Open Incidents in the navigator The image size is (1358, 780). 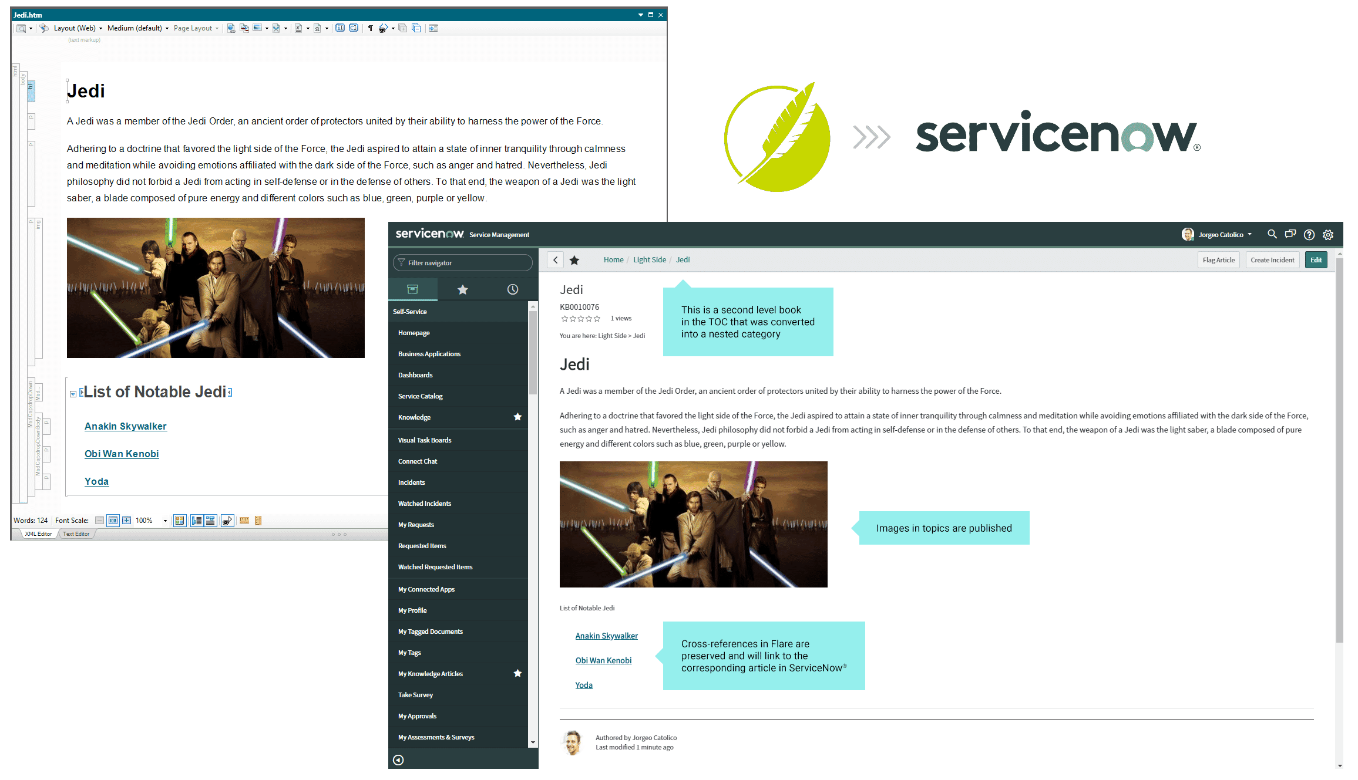(411, 482)
